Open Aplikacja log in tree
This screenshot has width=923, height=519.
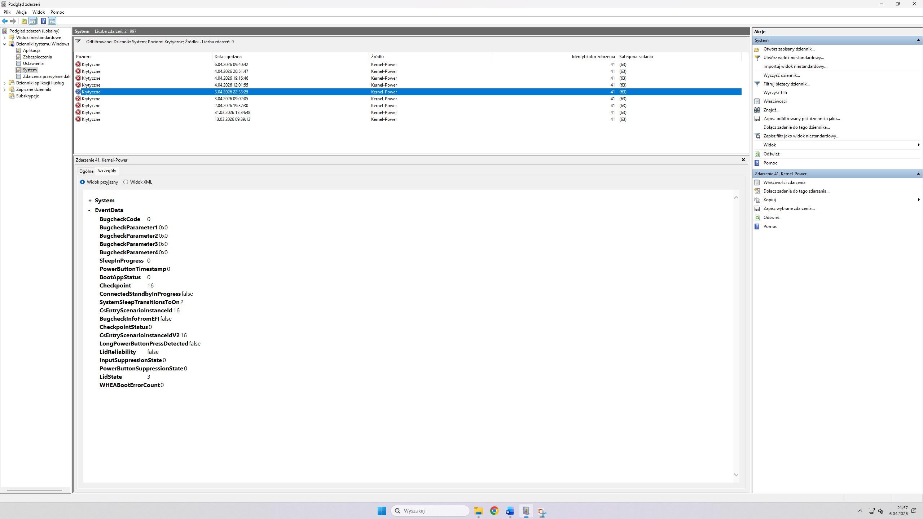click(x=31, y=50)
